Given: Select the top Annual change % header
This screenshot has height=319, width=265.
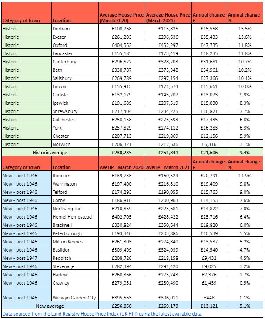Looking at the screenshot, I should tap(245, 13).
